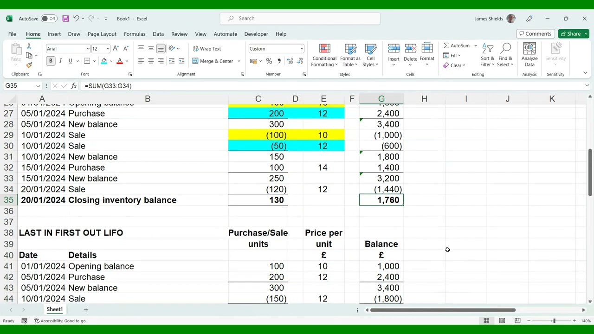Decrease font size icon
Screen dimensions: 594x334
coord(125,49)
